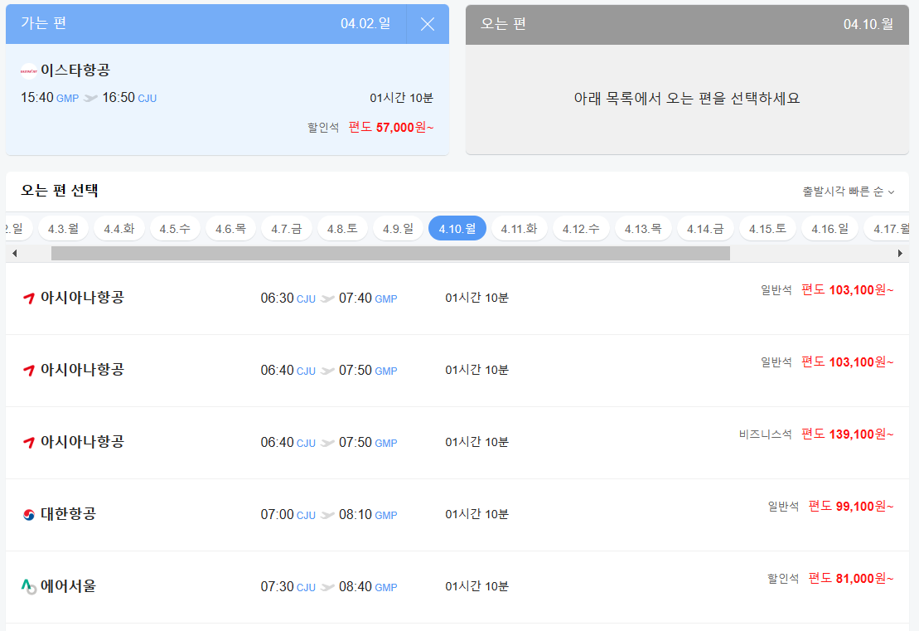Click plane icon in Eastar 15:40 flight
Viewport: 919px width, 631px height.
pyautogui.click(x=90, y=98)
